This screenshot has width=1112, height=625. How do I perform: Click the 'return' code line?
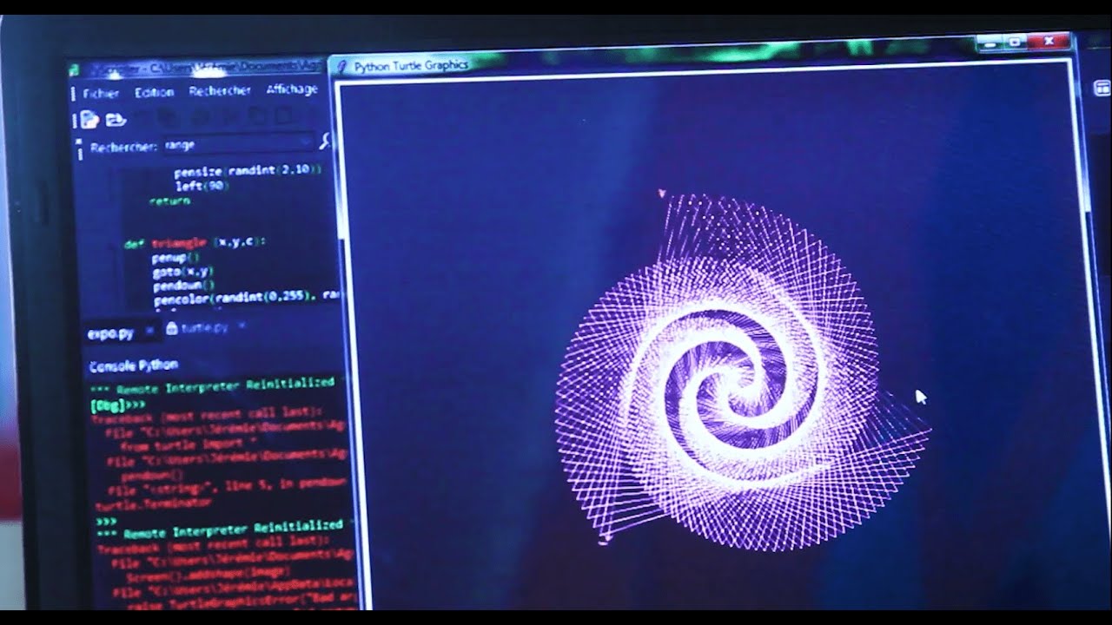tap(169, 201)
